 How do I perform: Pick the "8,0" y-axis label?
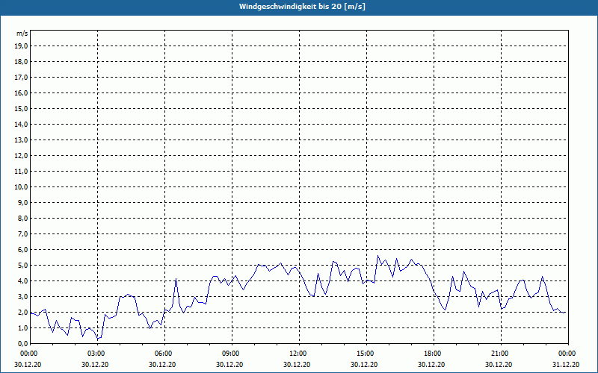point(22,218)
